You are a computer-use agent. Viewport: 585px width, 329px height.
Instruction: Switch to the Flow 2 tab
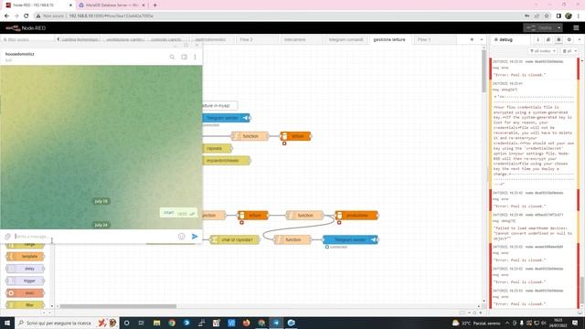(246, 39)
